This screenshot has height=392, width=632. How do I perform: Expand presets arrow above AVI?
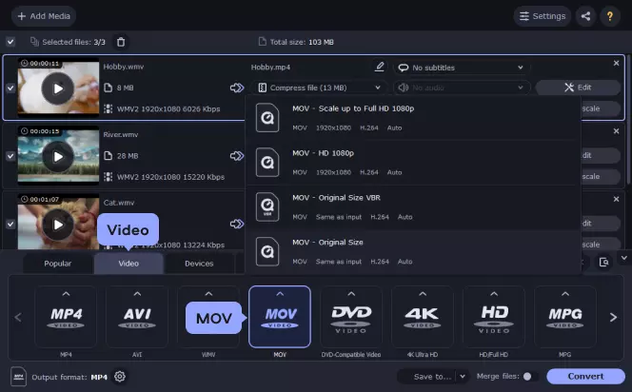(x=137, y=294)
